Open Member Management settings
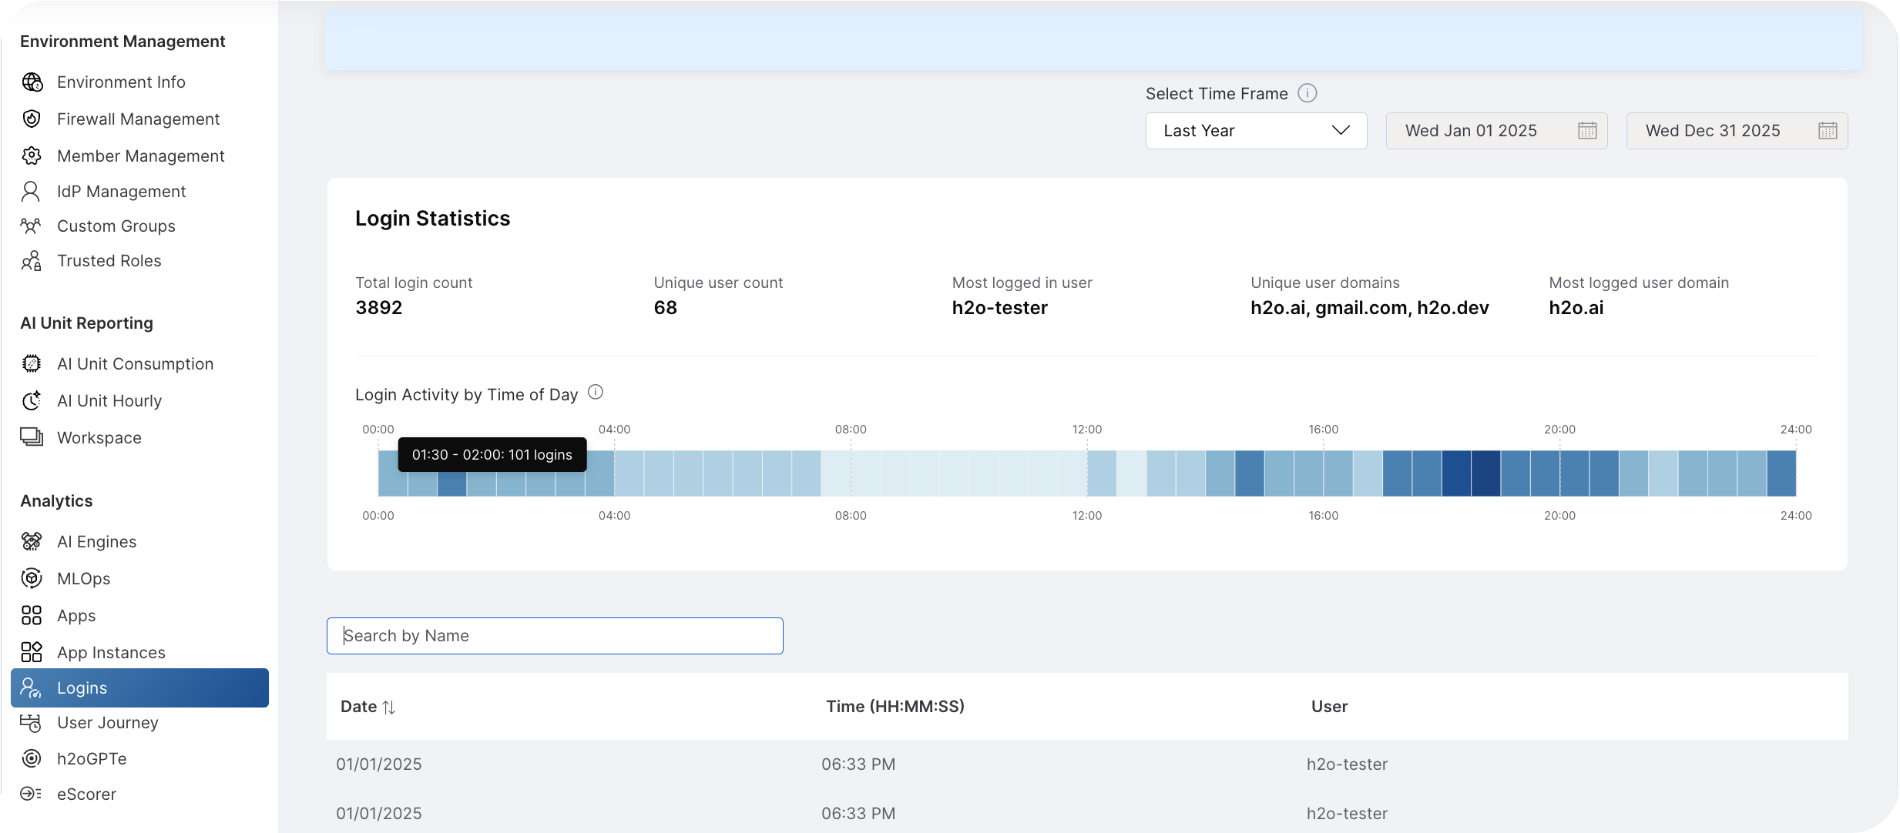1900x833 pixels. 140,156
